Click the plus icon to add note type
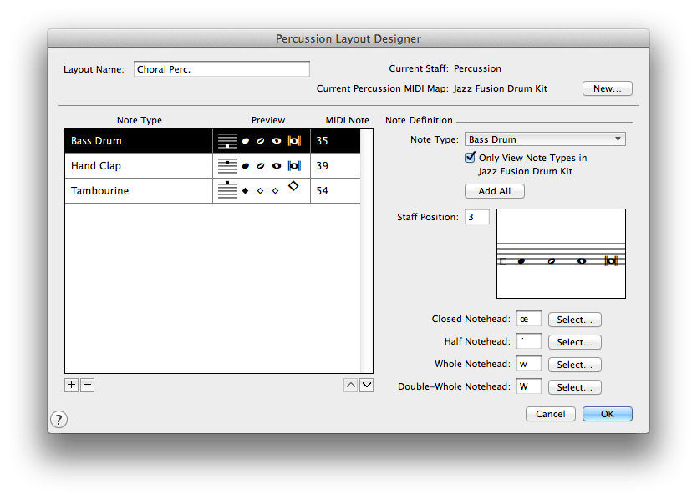Screen dimensions: 697x499 [71, 385]
